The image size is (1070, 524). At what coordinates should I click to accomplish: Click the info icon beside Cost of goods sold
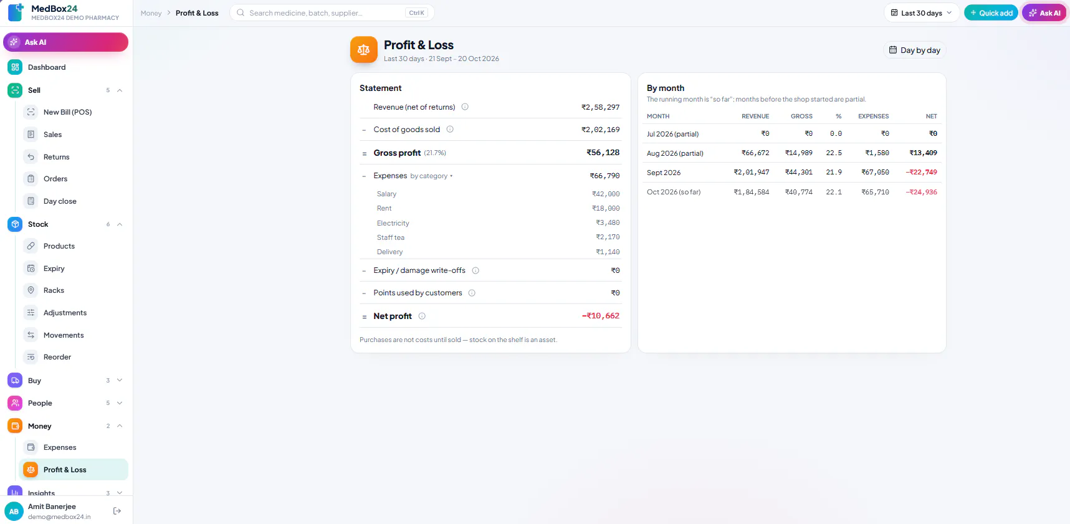(x=450, y=130)
